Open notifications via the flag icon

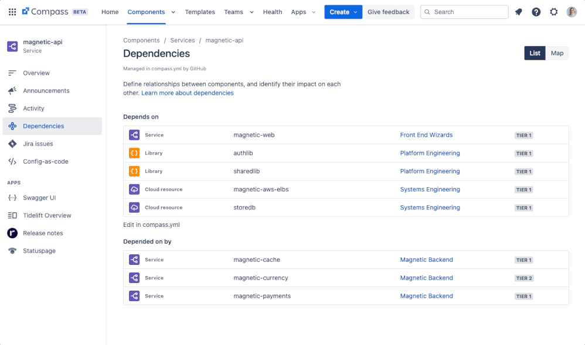518,12
